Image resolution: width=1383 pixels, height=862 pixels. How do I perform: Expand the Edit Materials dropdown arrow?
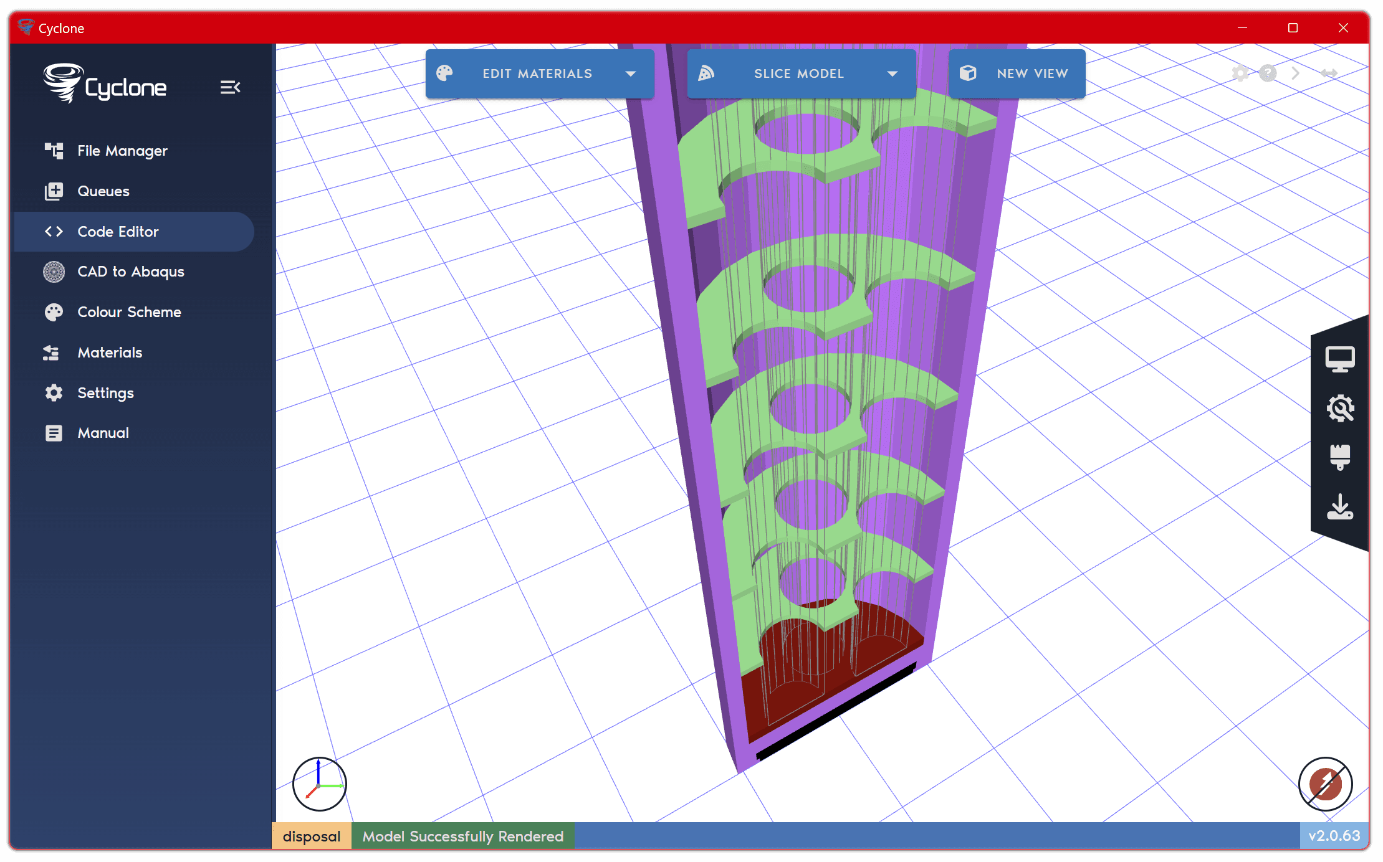[x=631, y=73]
